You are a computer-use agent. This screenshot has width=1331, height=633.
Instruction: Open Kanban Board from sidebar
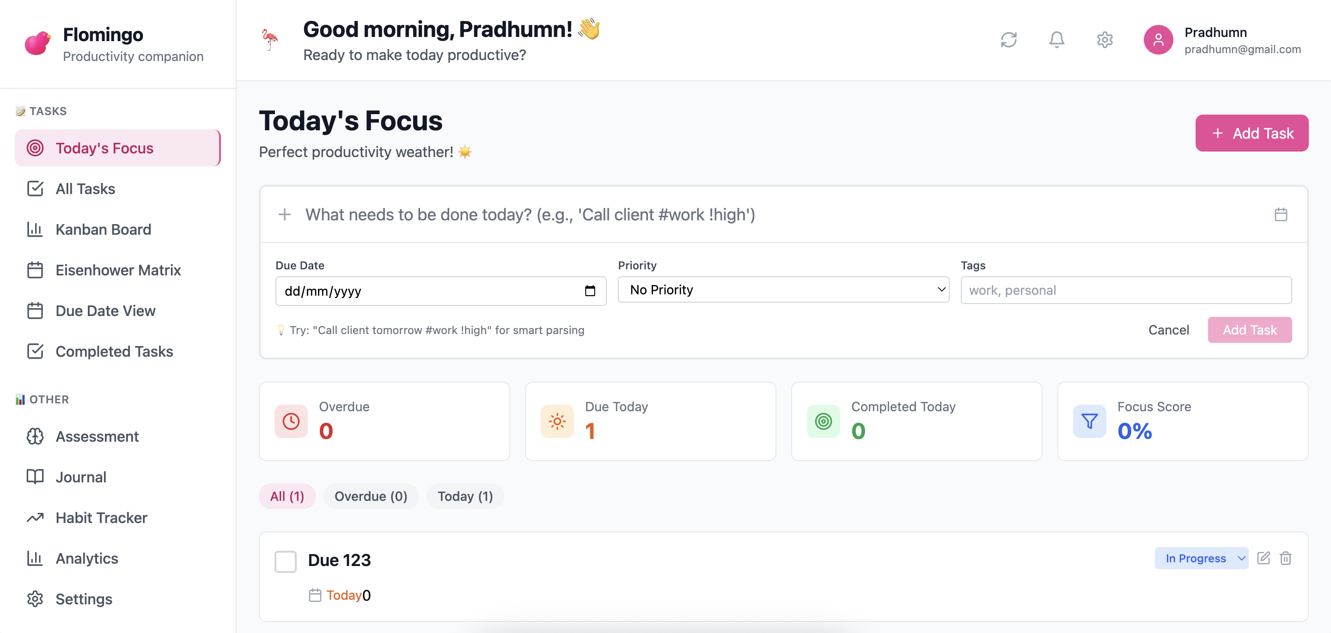click(x=104, y=230)
